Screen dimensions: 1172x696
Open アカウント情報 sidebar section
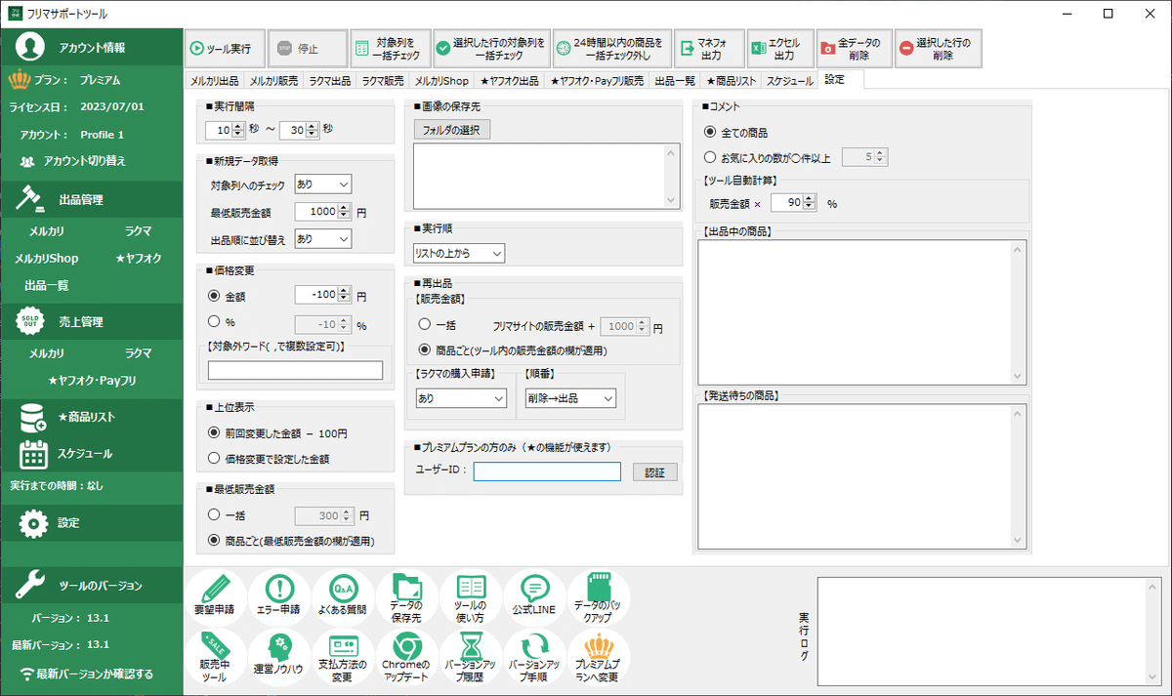[91, 47]
